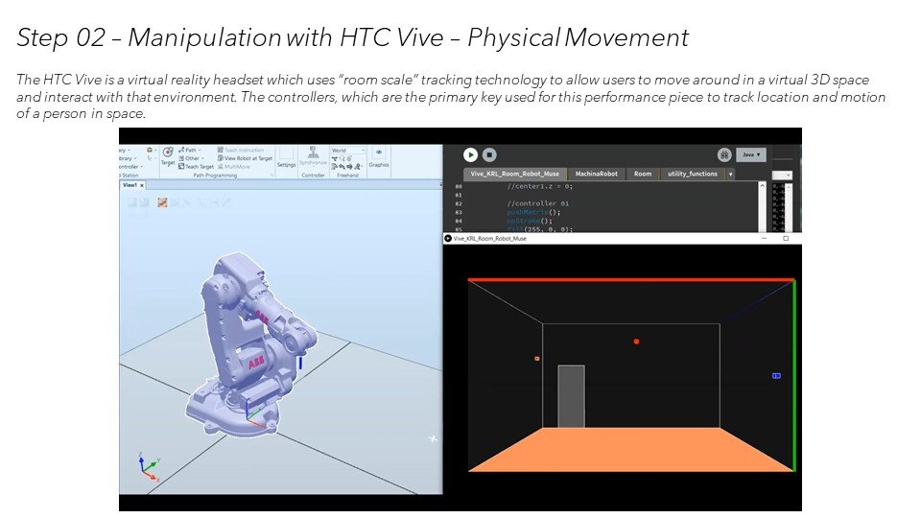Open the Other dropdown in Path Programming
This screenshot has height=518, width=921.
click(193, 158)
